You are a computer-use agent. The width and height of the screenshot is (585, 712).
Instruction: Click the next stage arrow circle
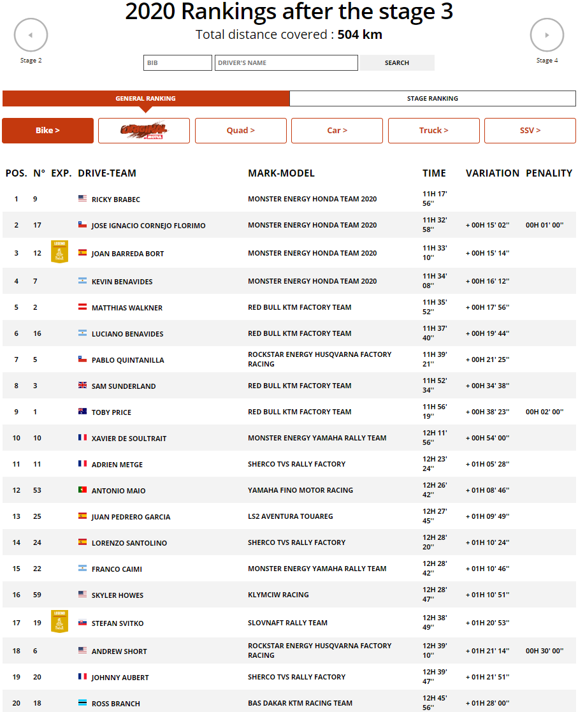point(547,35)
